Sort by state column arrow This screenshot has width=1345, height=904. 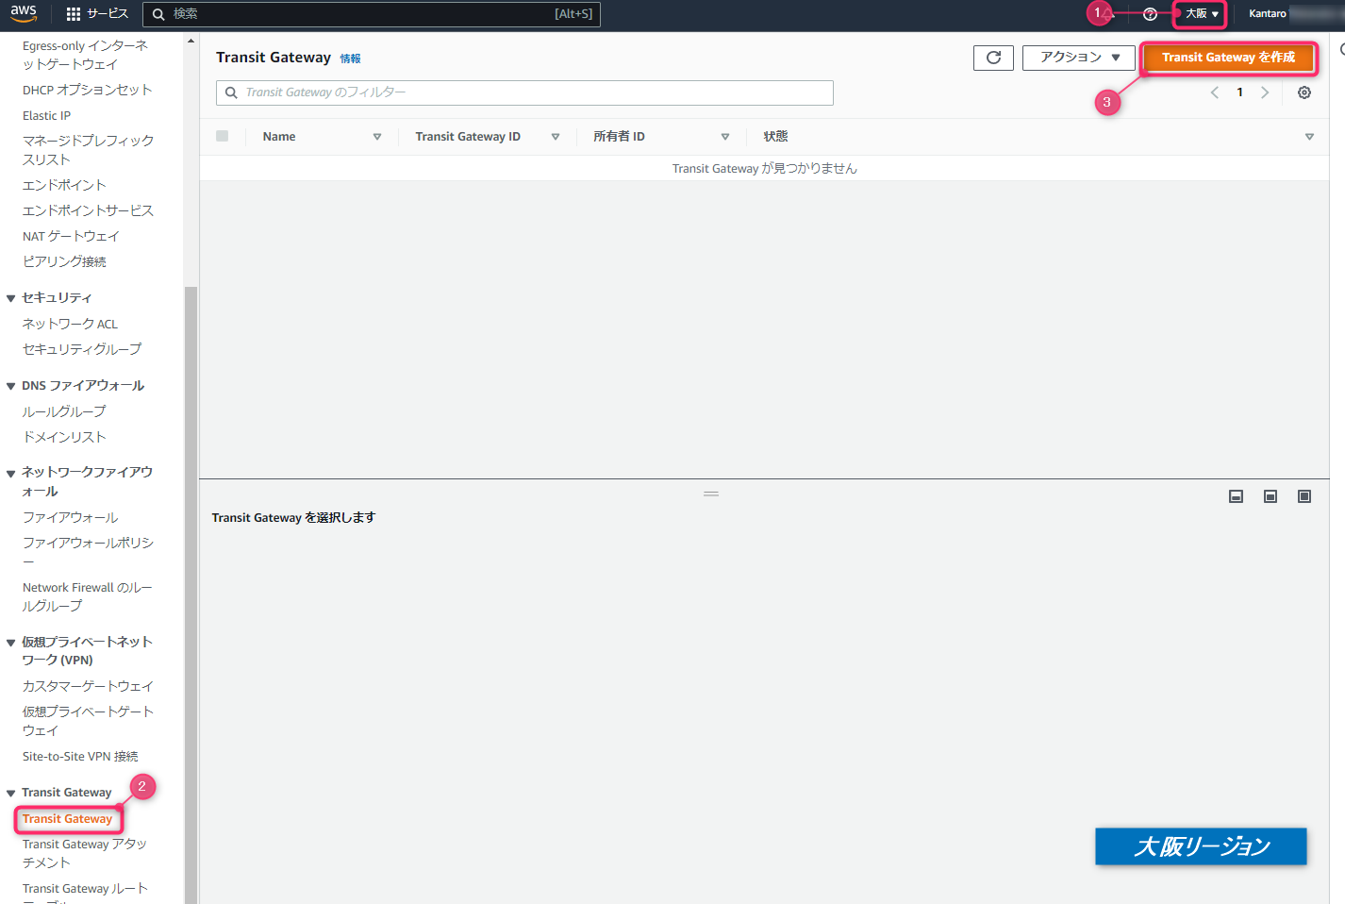pyautogui.click(x=1309, y=137)
